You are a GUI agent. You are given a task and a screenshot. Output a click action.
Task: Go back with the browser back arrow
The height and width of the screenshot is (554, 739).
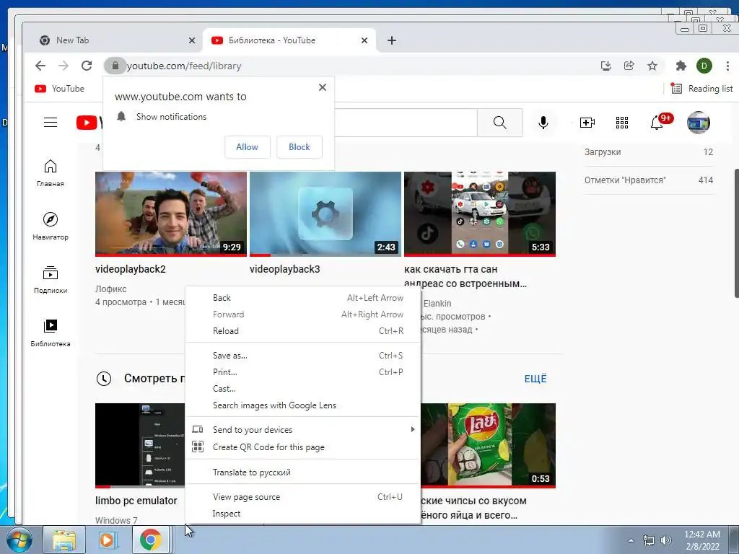point(40,66)
